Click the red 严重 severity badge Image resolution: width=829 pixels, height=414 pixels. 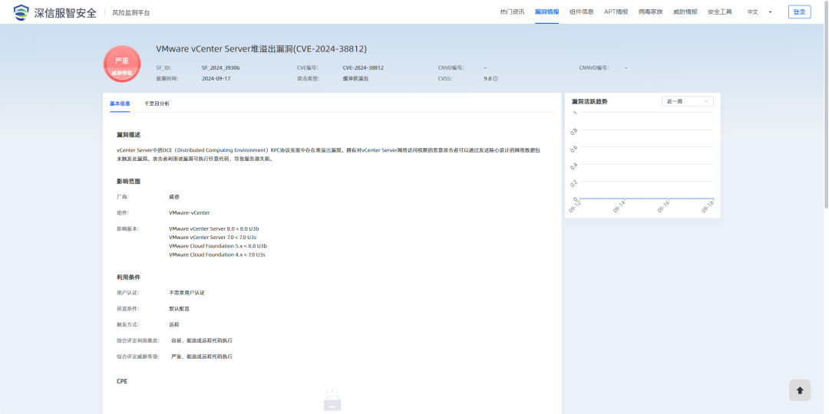pyautogui.click(x=122, y=64)
